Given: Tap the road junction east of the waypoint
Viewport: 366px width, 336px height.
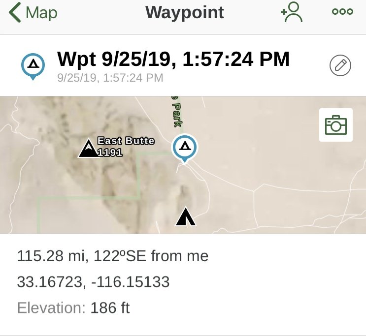Looking at the screenshot, I should (x=254, y=191).
